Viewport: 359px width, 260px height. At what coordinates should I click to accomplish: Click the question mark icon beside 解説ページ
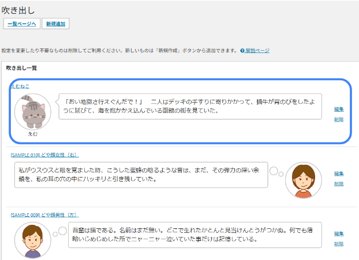[242, 51]
